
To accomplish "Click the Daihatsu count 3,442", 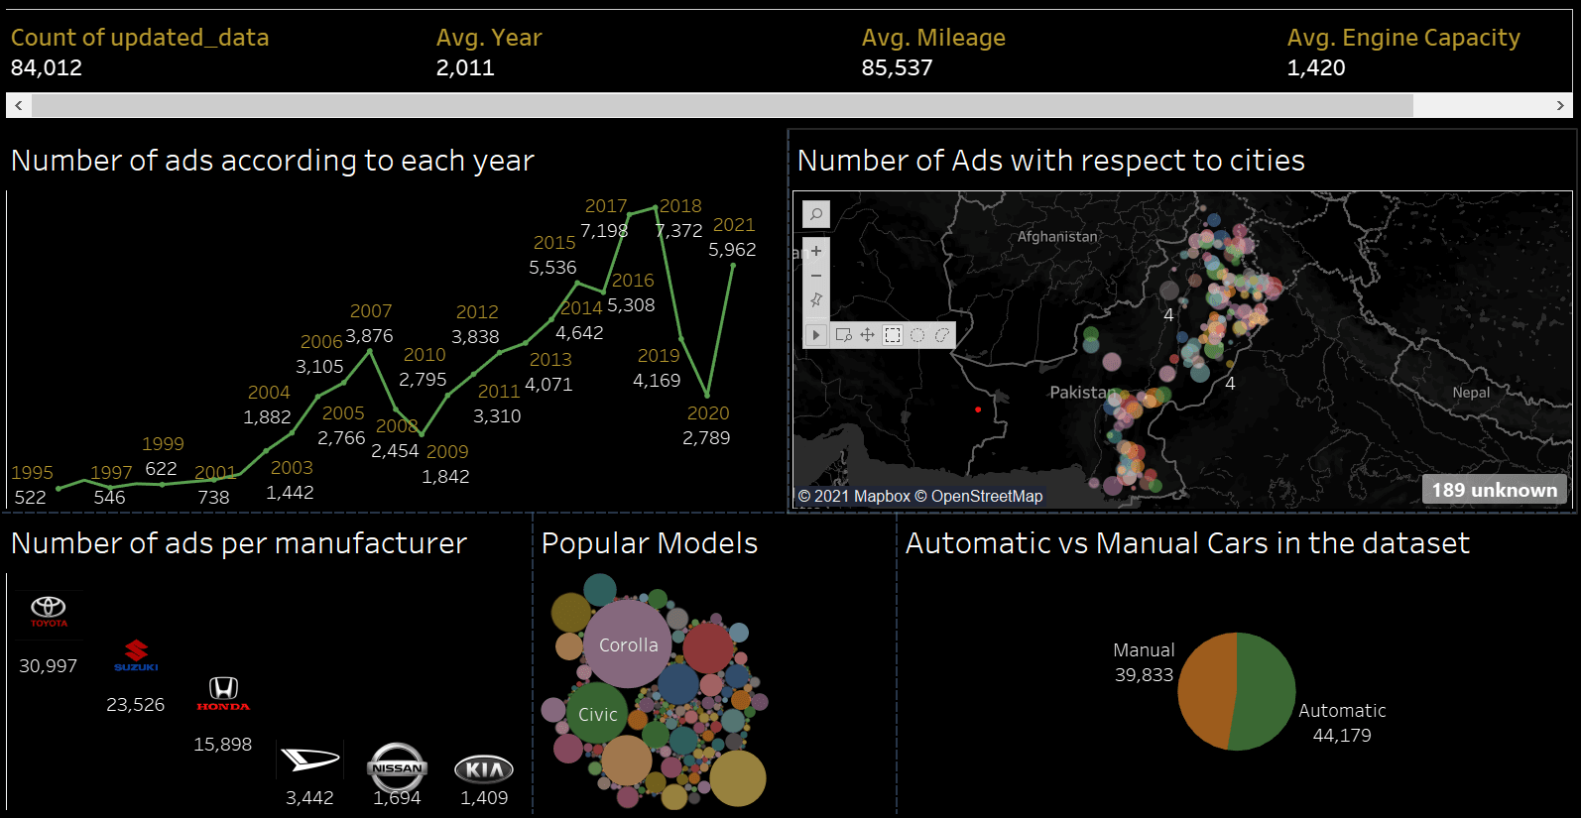I will [x=309, y=798].
